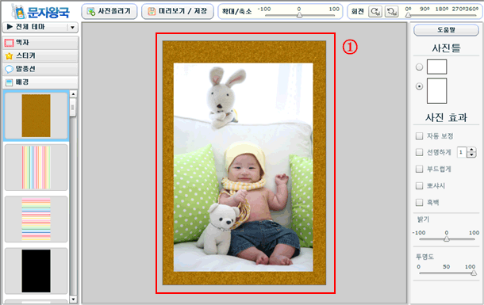Select the landscape photo frame radio button

pos(419,67)
